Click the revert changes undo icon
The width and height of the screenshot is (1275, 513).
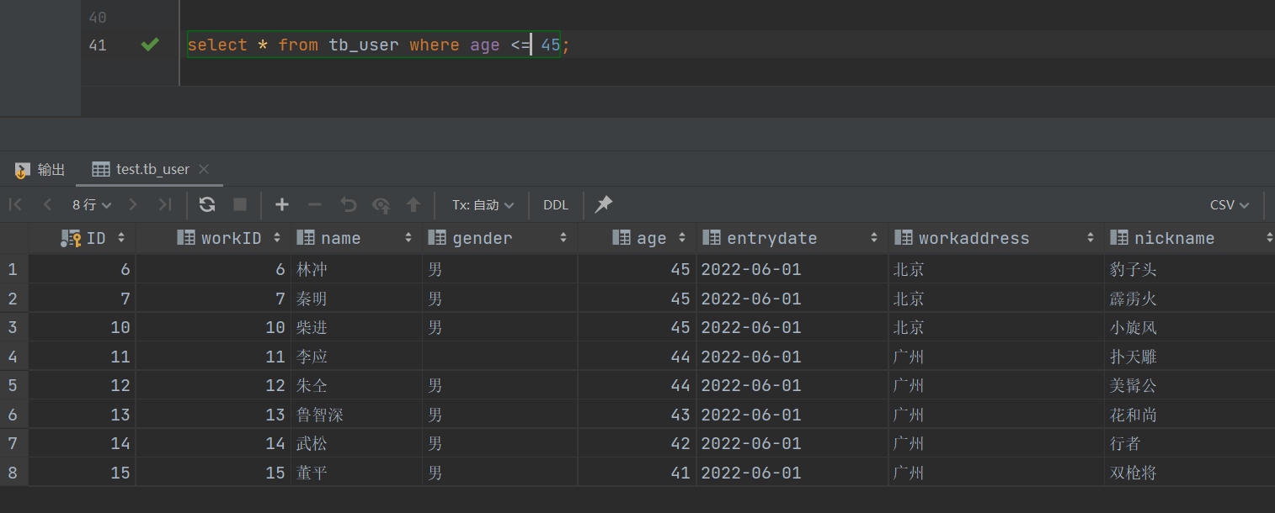(x=348, y=204)
